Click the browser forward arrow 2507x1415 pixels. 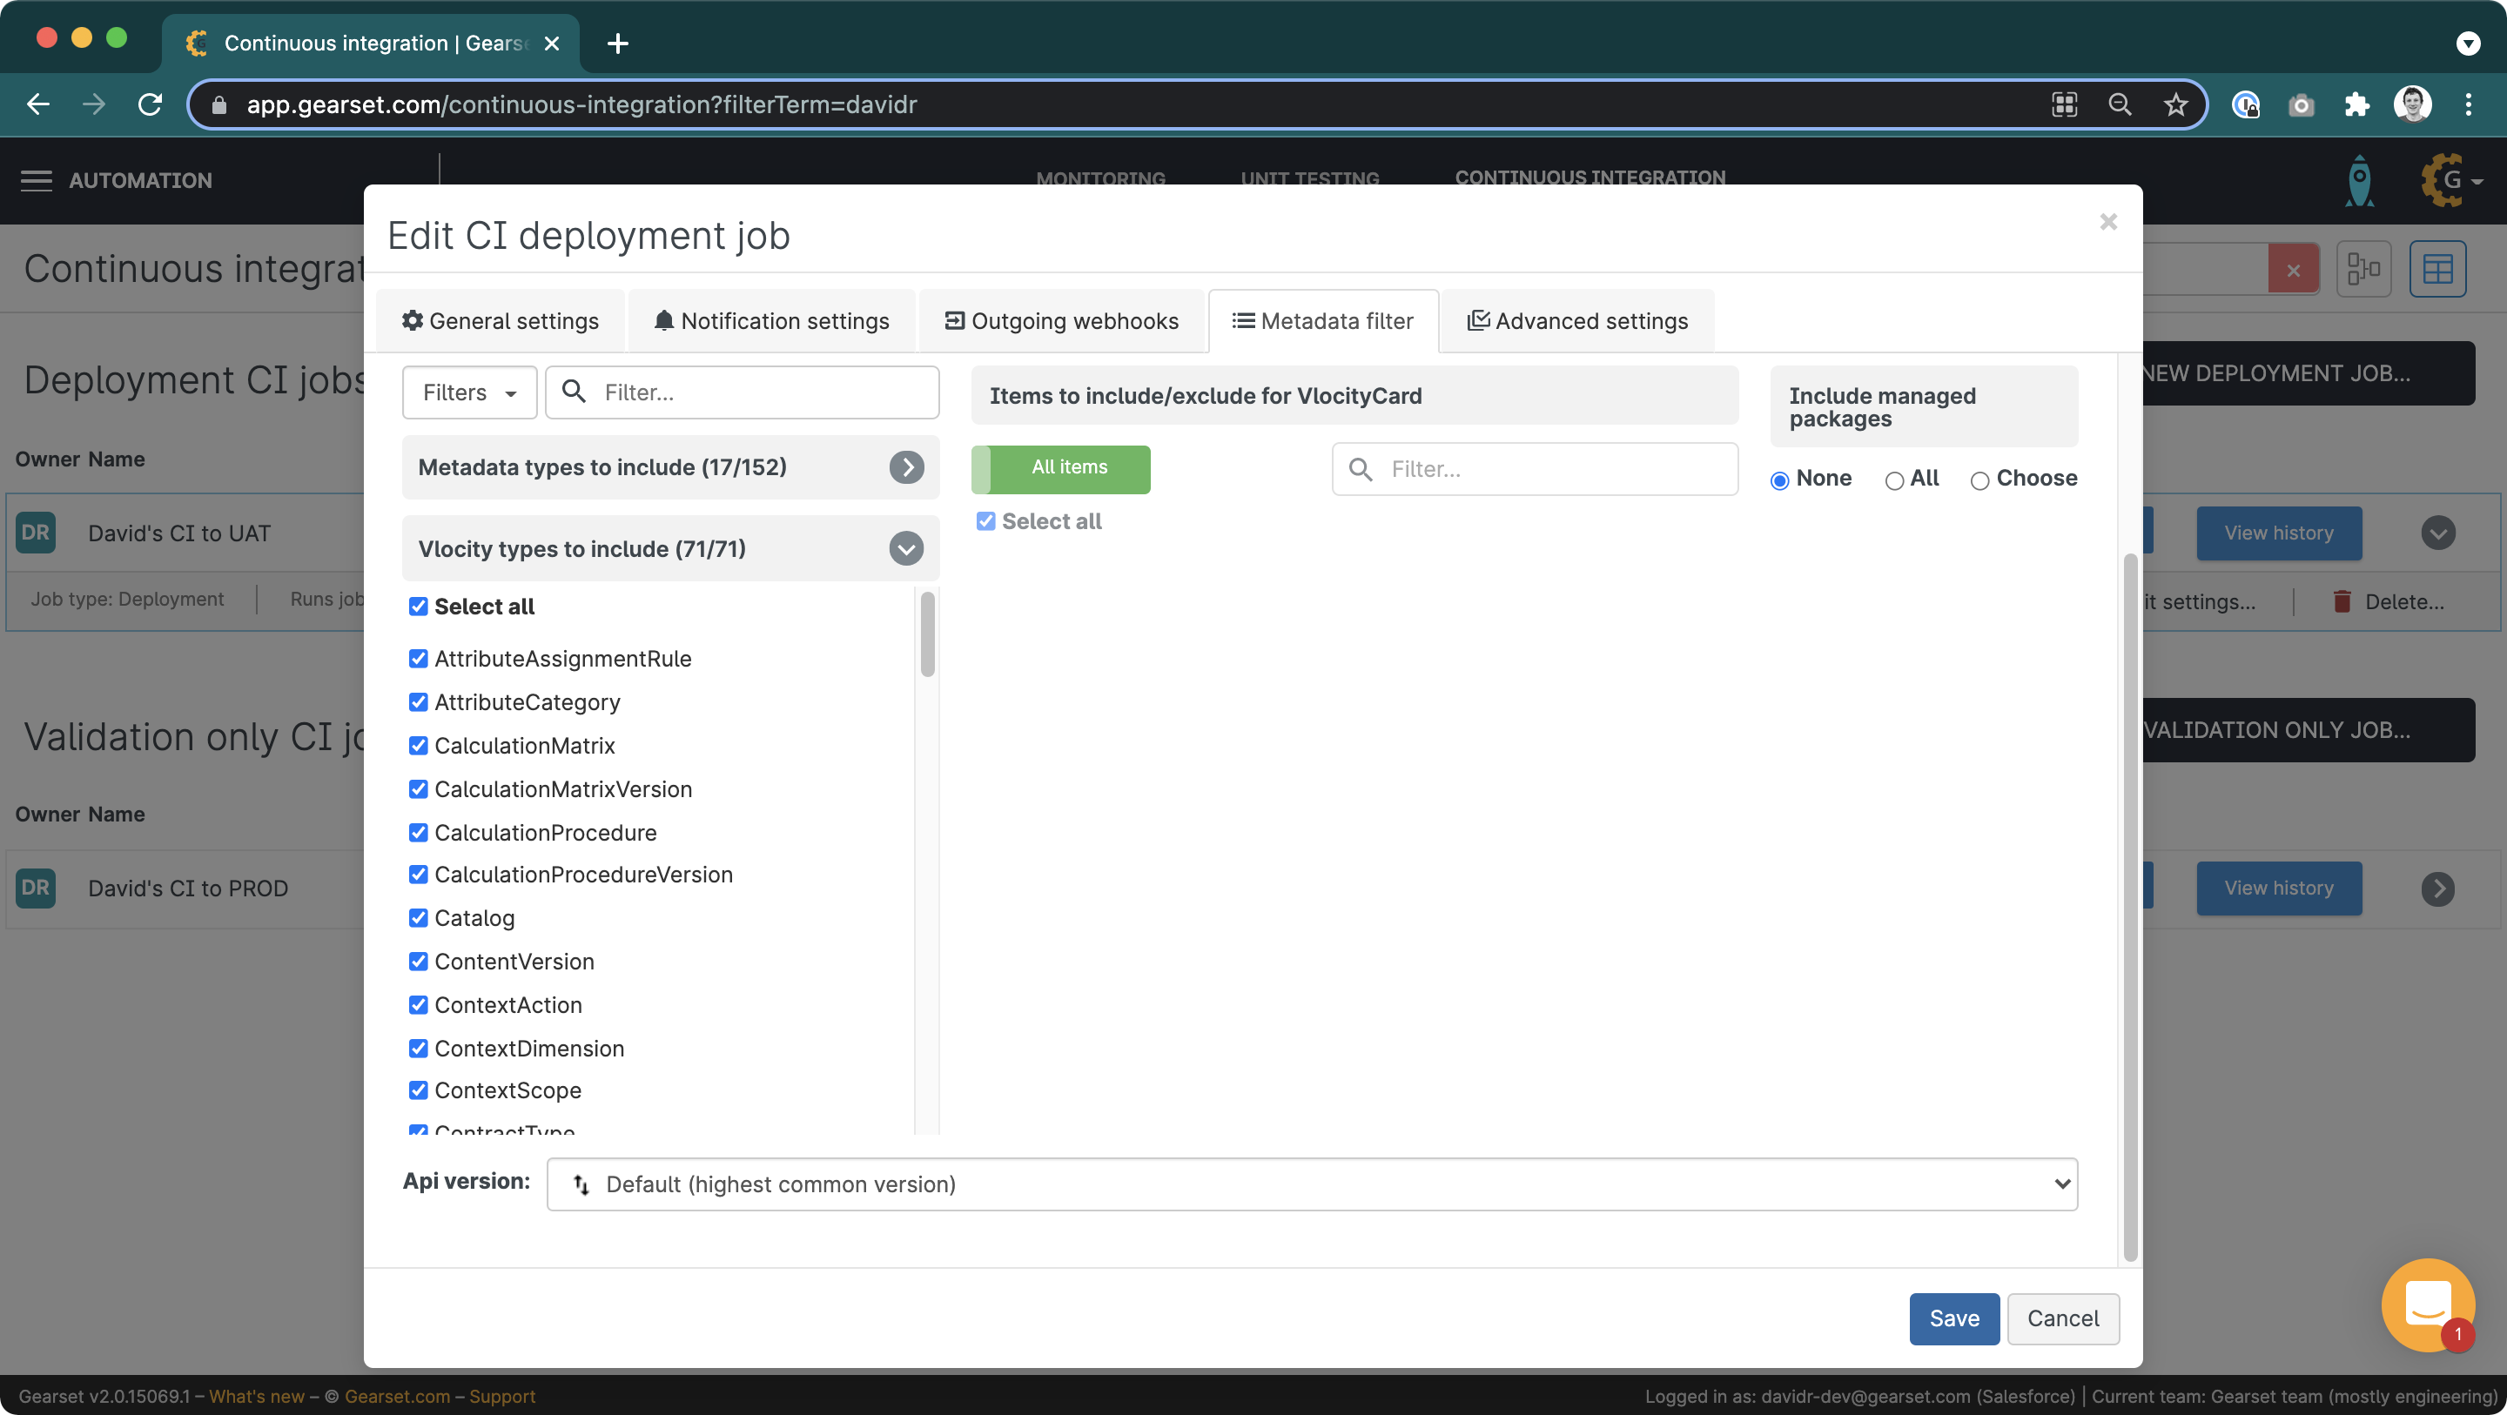pyautogui.click(x=94, y=104)
